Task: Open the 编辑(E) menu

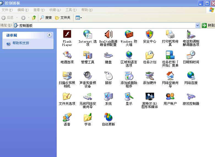Action: click(x=23, y=10)
